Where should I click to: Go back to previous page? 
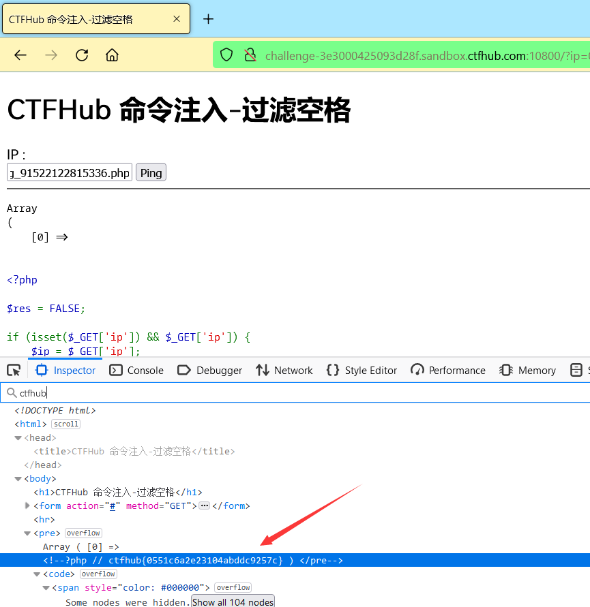tap(20, 55)
